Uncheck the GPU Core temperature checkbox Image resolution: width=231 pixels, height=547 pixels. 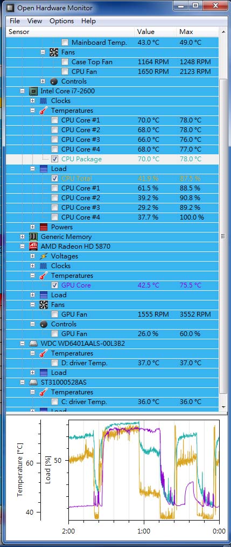[x=55, y=285]
